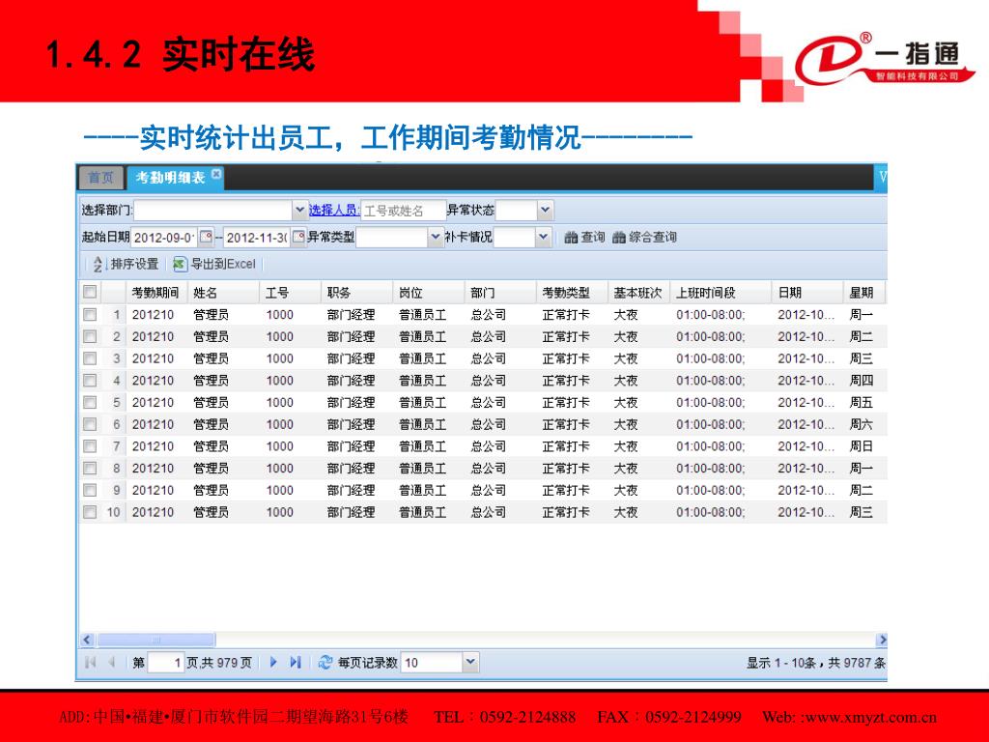The width and height of the screenshot is (989, 742).
Task: Check the checkbox for row 8
Action: pos(90,469)
